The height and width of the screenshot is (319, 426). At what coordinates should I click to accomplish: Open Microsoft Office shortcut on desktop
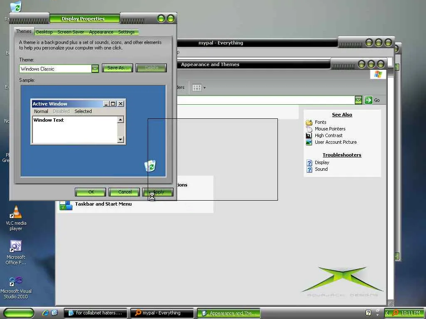point(16,253)
